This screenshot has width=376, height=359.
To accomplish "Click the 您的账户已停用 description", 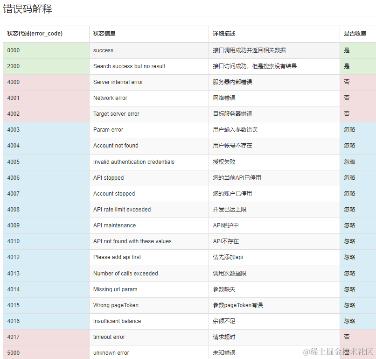I will point(233,193).
